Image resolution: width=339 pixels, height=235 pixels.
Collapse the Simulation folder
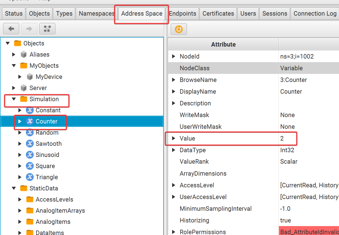point(14,99)
